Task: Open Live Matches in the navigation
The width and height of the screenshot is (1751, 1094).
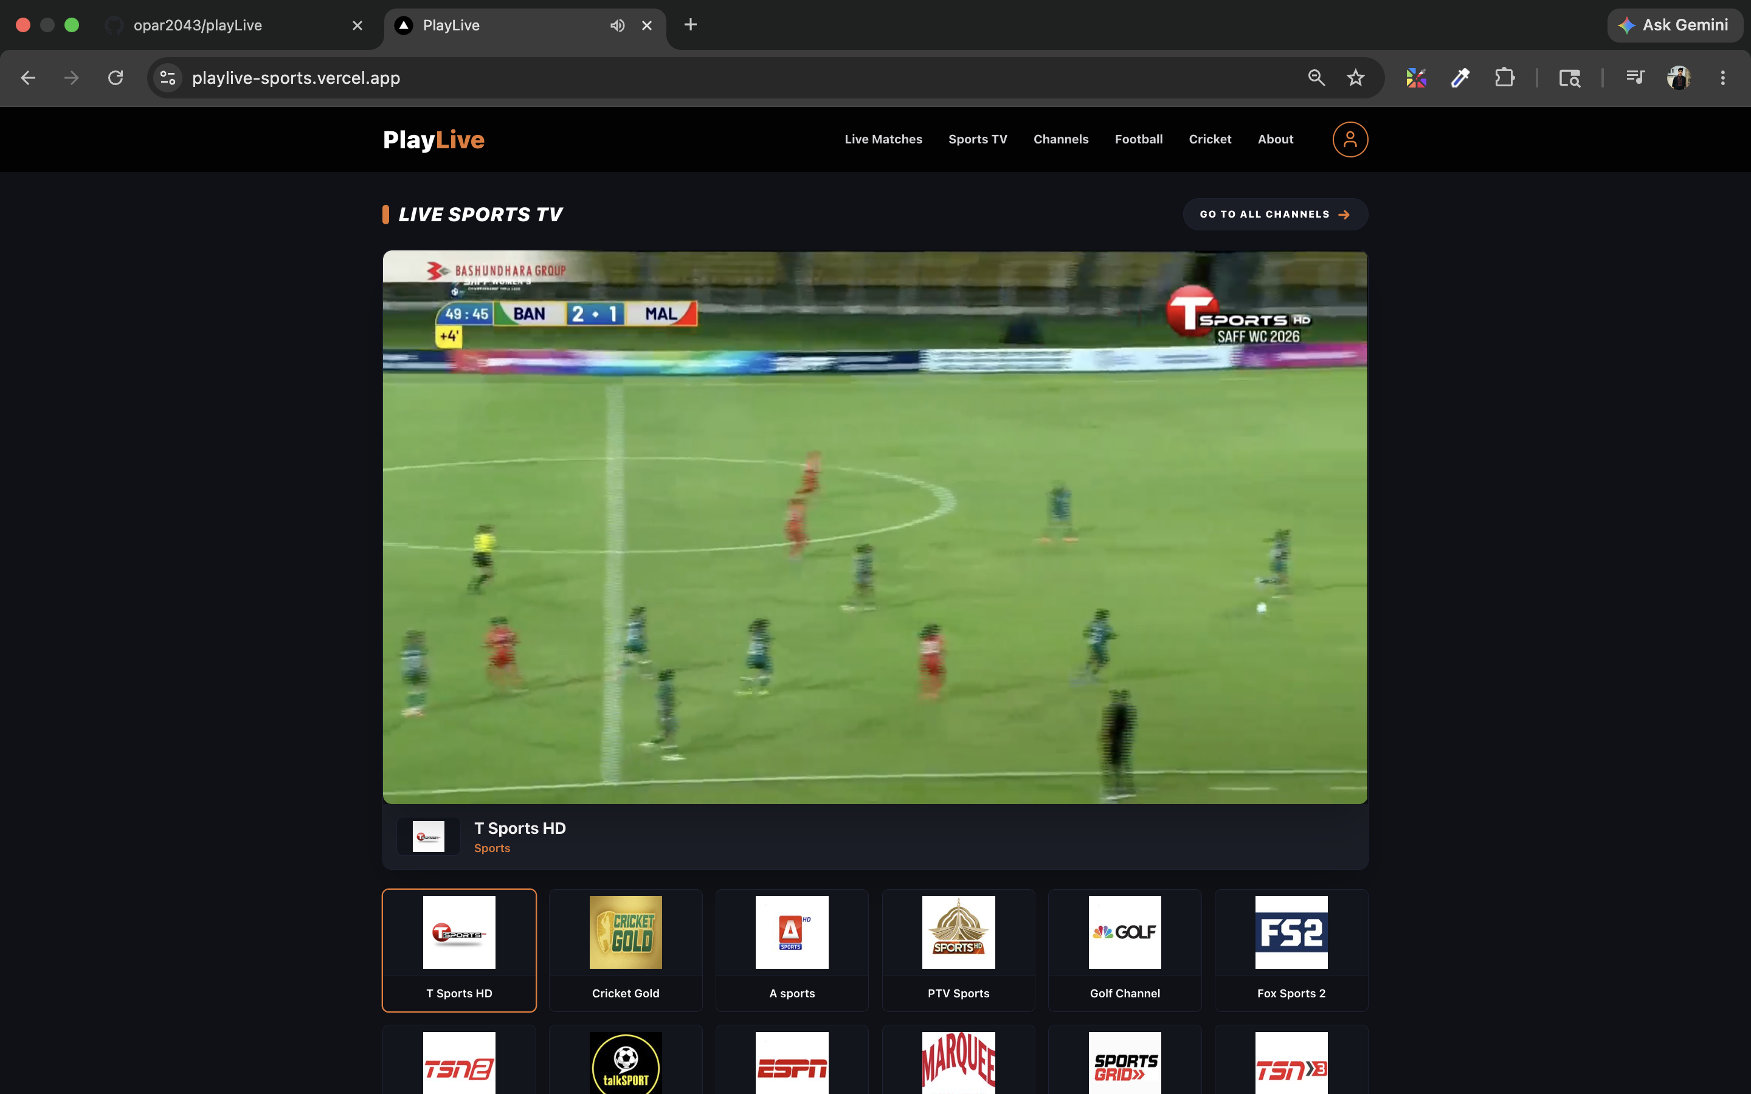Action: 883,139
